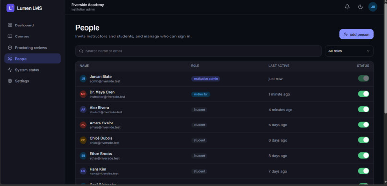Screen dimensions: 387x186
Task: Open the All roles dropdown
Action: click(x=349, y=51)
